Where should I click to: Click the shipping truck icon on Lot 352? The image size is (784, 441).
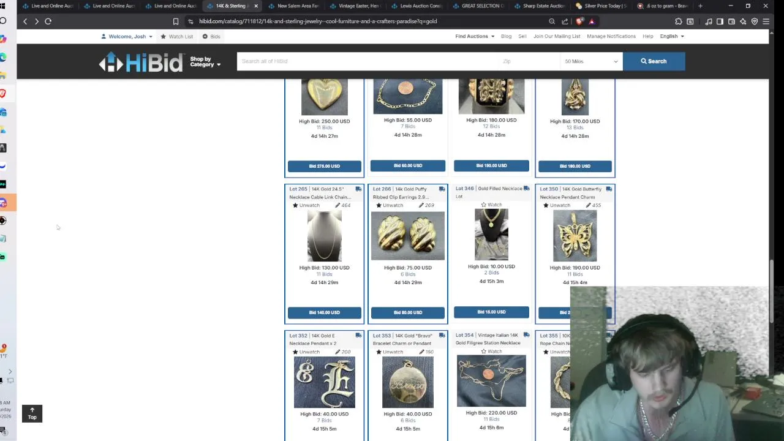pos(358,336)
